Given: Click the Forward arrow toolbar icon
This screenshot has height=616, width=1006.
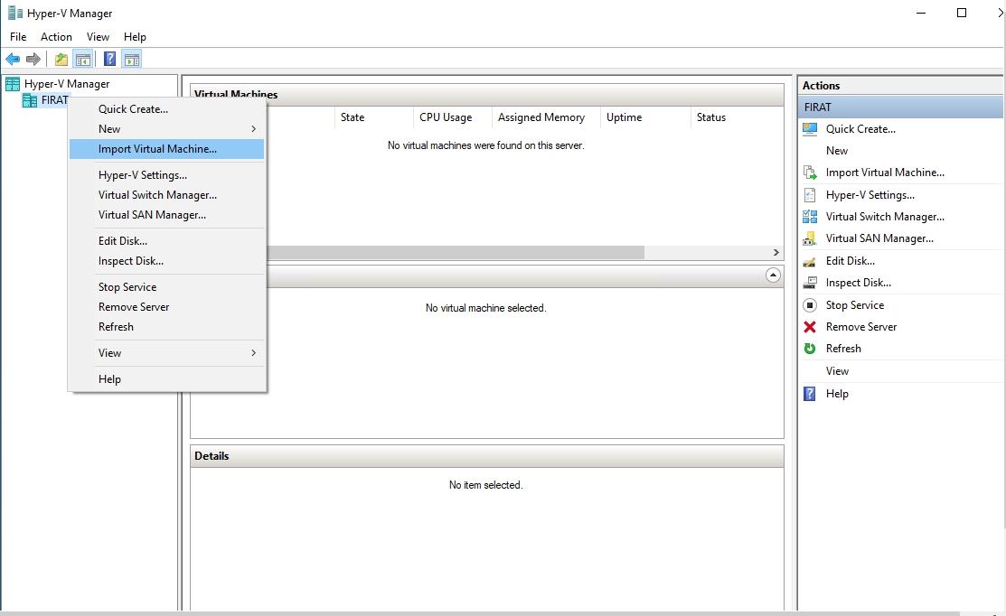Looking at the screenshot, I should click(33, 60).
